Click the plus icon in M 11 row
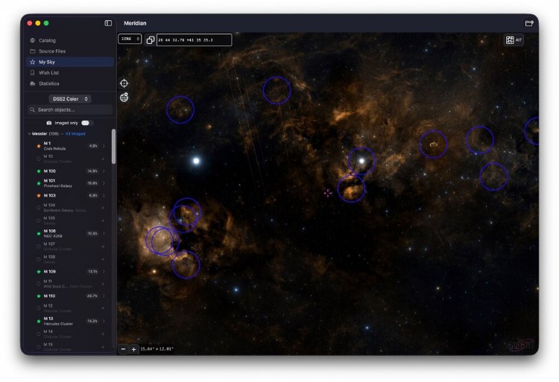Image resolution: width=559 pixels, height=382 pixels. point(103,284)
